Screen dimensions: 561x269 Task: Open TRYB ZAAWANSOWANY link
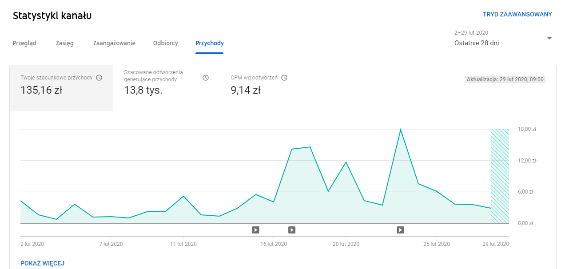517,14
